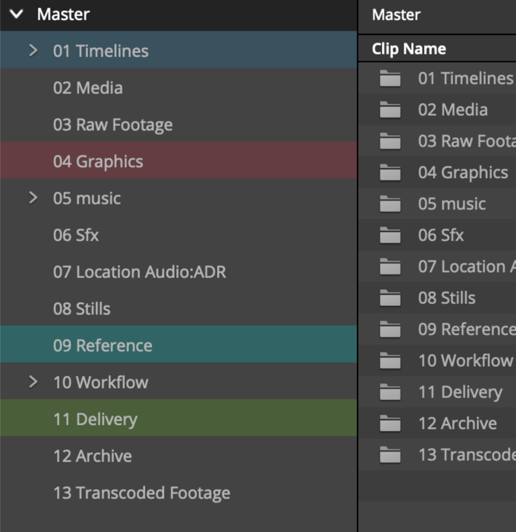Expand the 05 music bin

tap(33, 198)
